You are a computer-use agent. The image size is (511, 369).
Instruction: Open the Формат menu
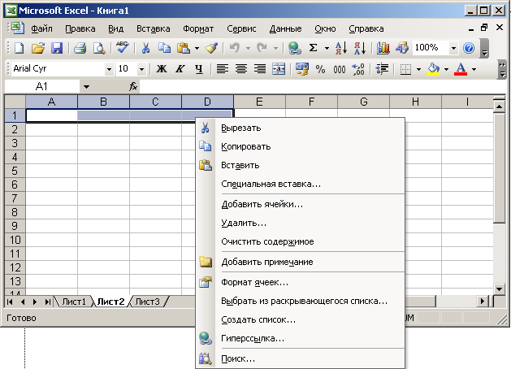198,28
